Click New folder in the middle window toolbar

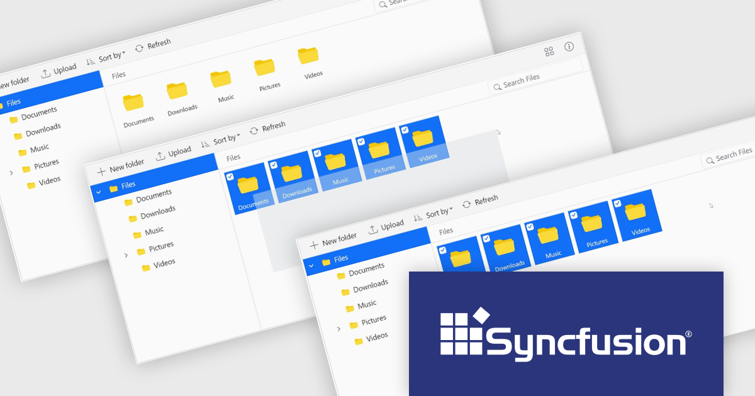click(x=121, y=168)
